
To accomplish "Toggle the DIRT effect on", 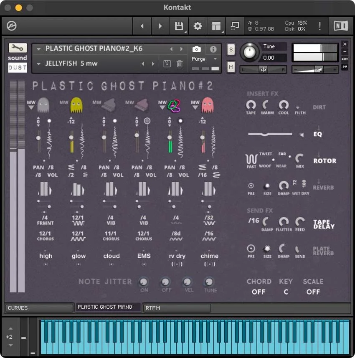I will [319, 107].
